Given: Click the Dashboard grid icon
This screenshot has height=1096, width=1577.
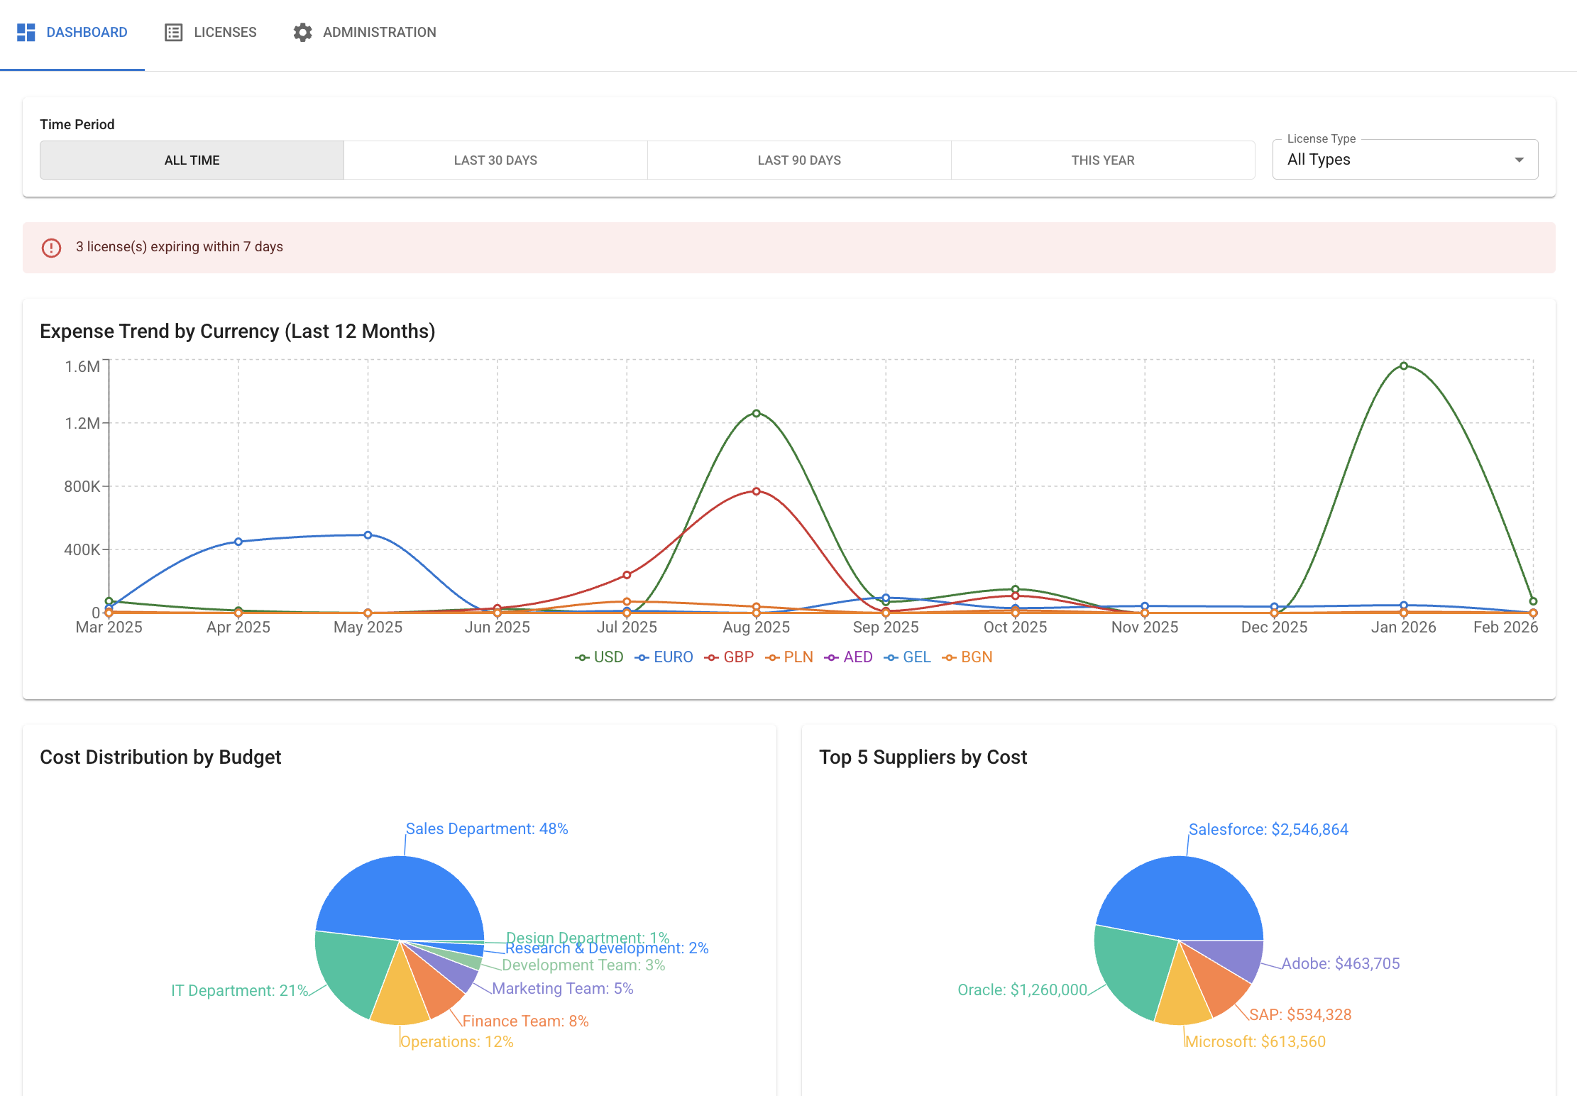Looking at the screenshot, I should (x=26, y=33).
